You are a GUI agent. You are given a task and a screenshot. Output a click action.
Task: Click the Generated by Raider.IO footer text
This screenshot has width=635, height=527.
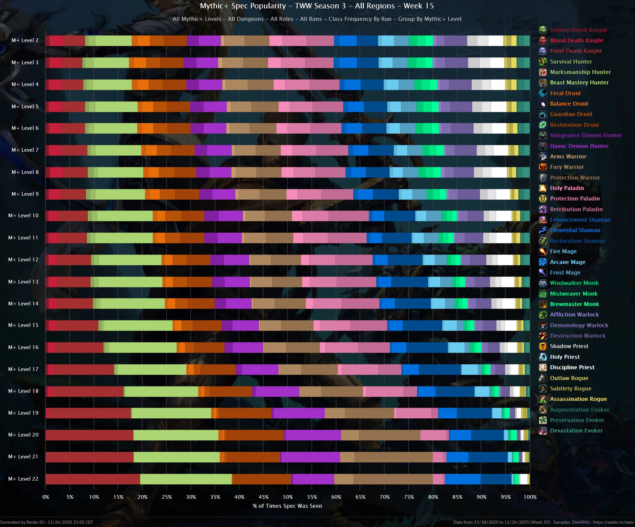point(46,522)
